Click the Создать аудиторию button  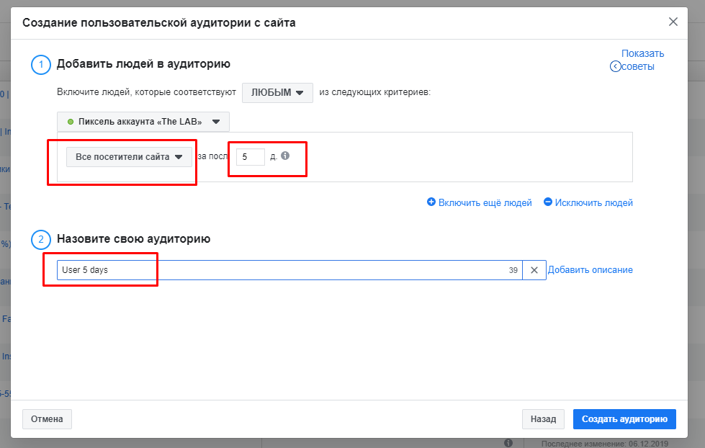tap(624, 418)
